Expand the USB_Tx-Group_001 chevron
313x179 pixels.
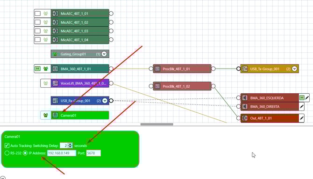click(x=294, y=69)
